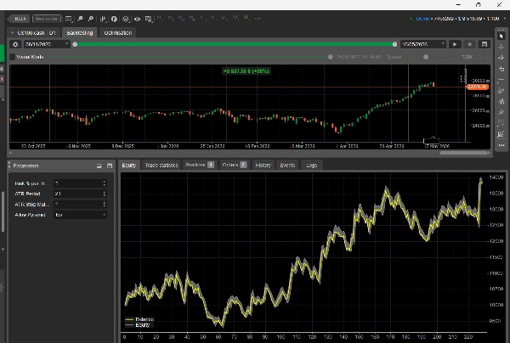Click the Balance legend entry

coord(139,319)
